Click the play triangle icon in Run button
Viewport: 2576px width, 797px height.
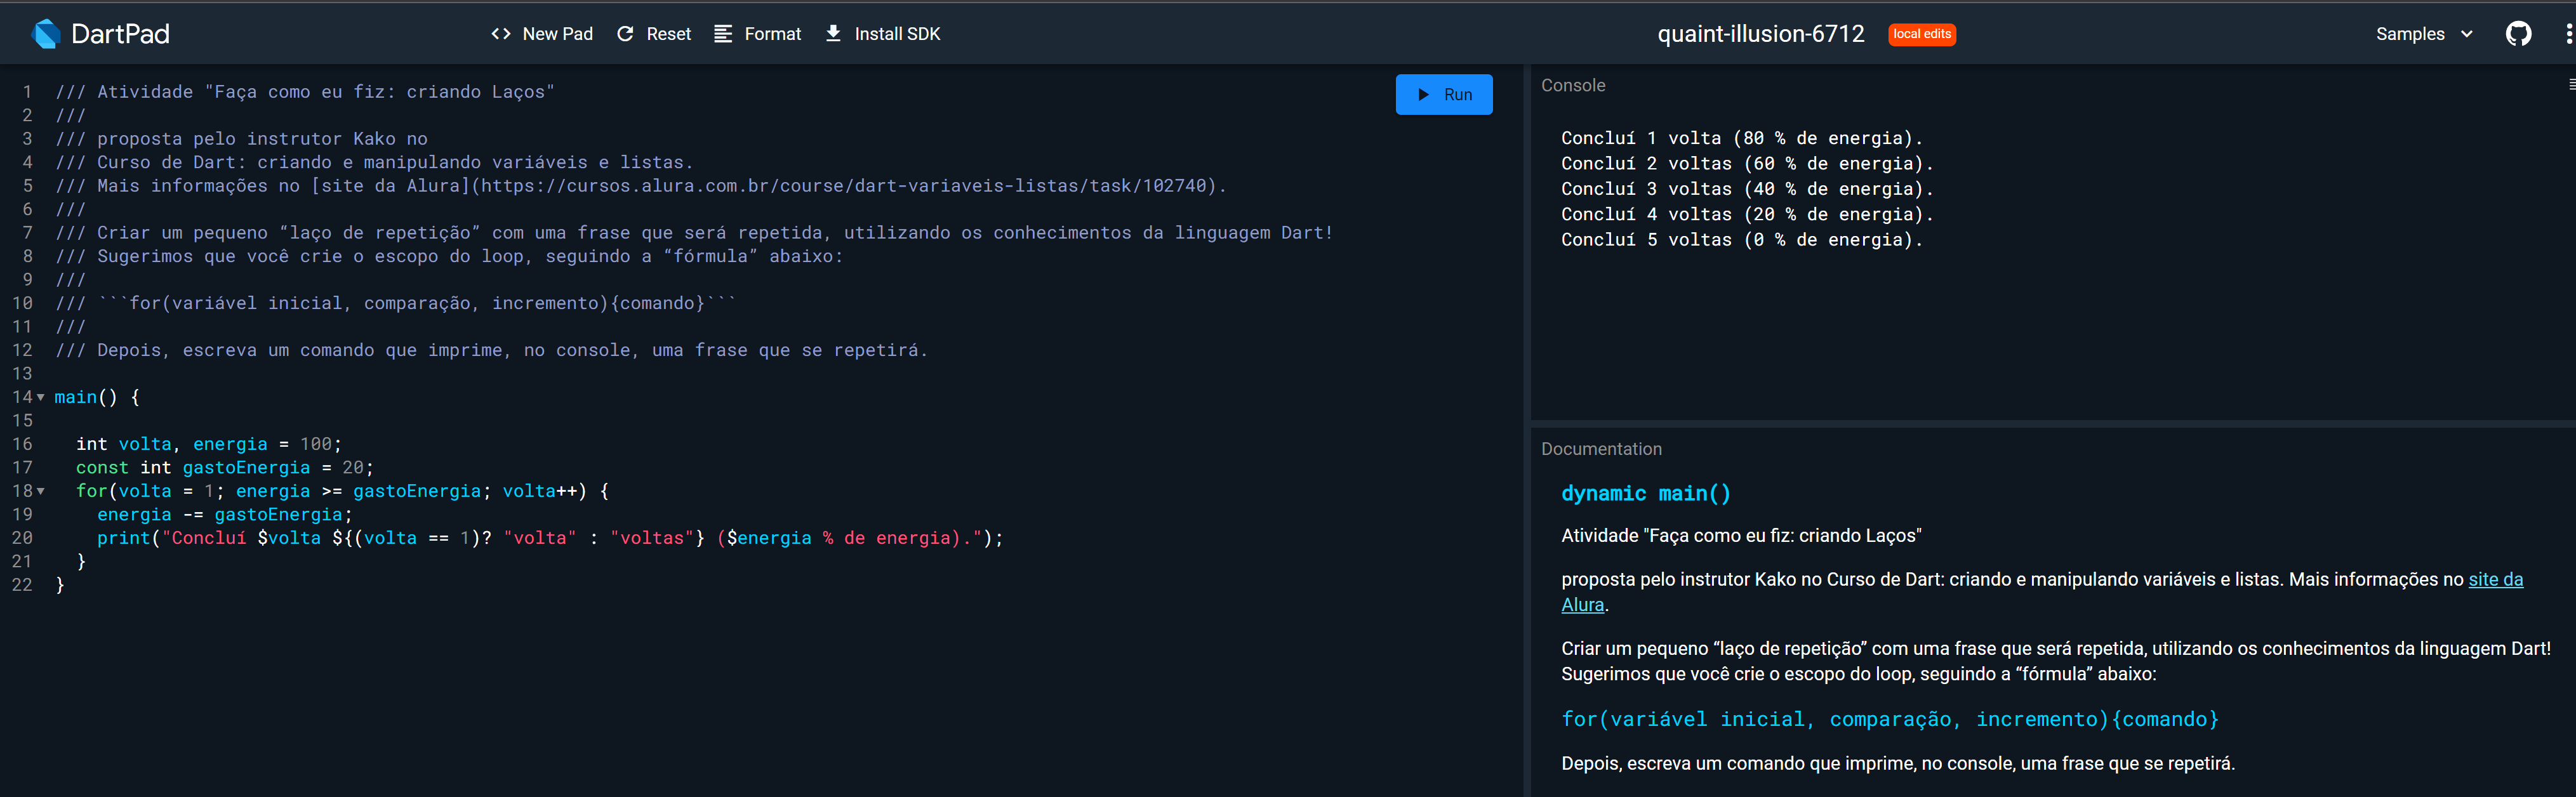pos(1424,94)
